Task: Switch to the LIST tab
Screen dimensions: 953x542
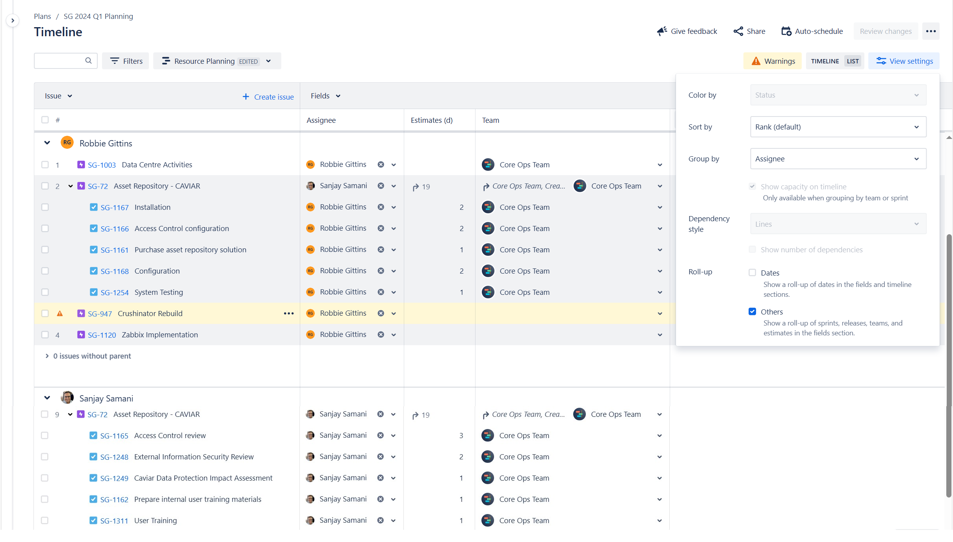Action: 853,61
